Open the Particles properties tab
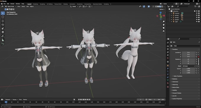201x108 pixels. [x=168, y=71]
